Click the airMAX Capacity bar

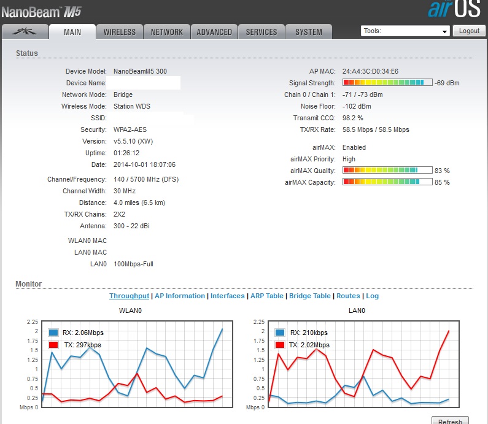coord(387,182)
